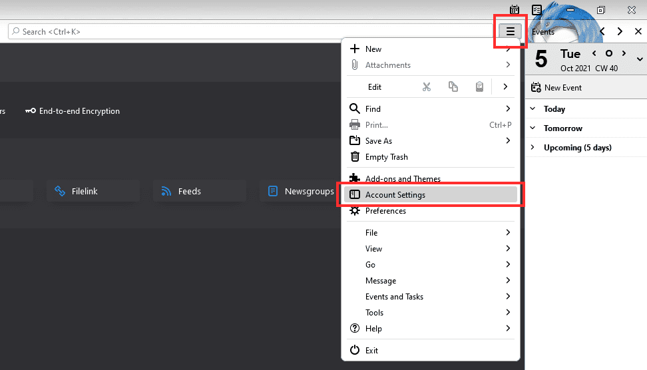
Task: Expand the File submenu
Action: click(x=431, y=233)
